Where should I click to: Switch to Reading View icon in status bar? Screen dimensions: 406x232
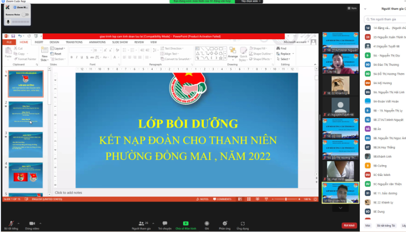click(257, 199)
